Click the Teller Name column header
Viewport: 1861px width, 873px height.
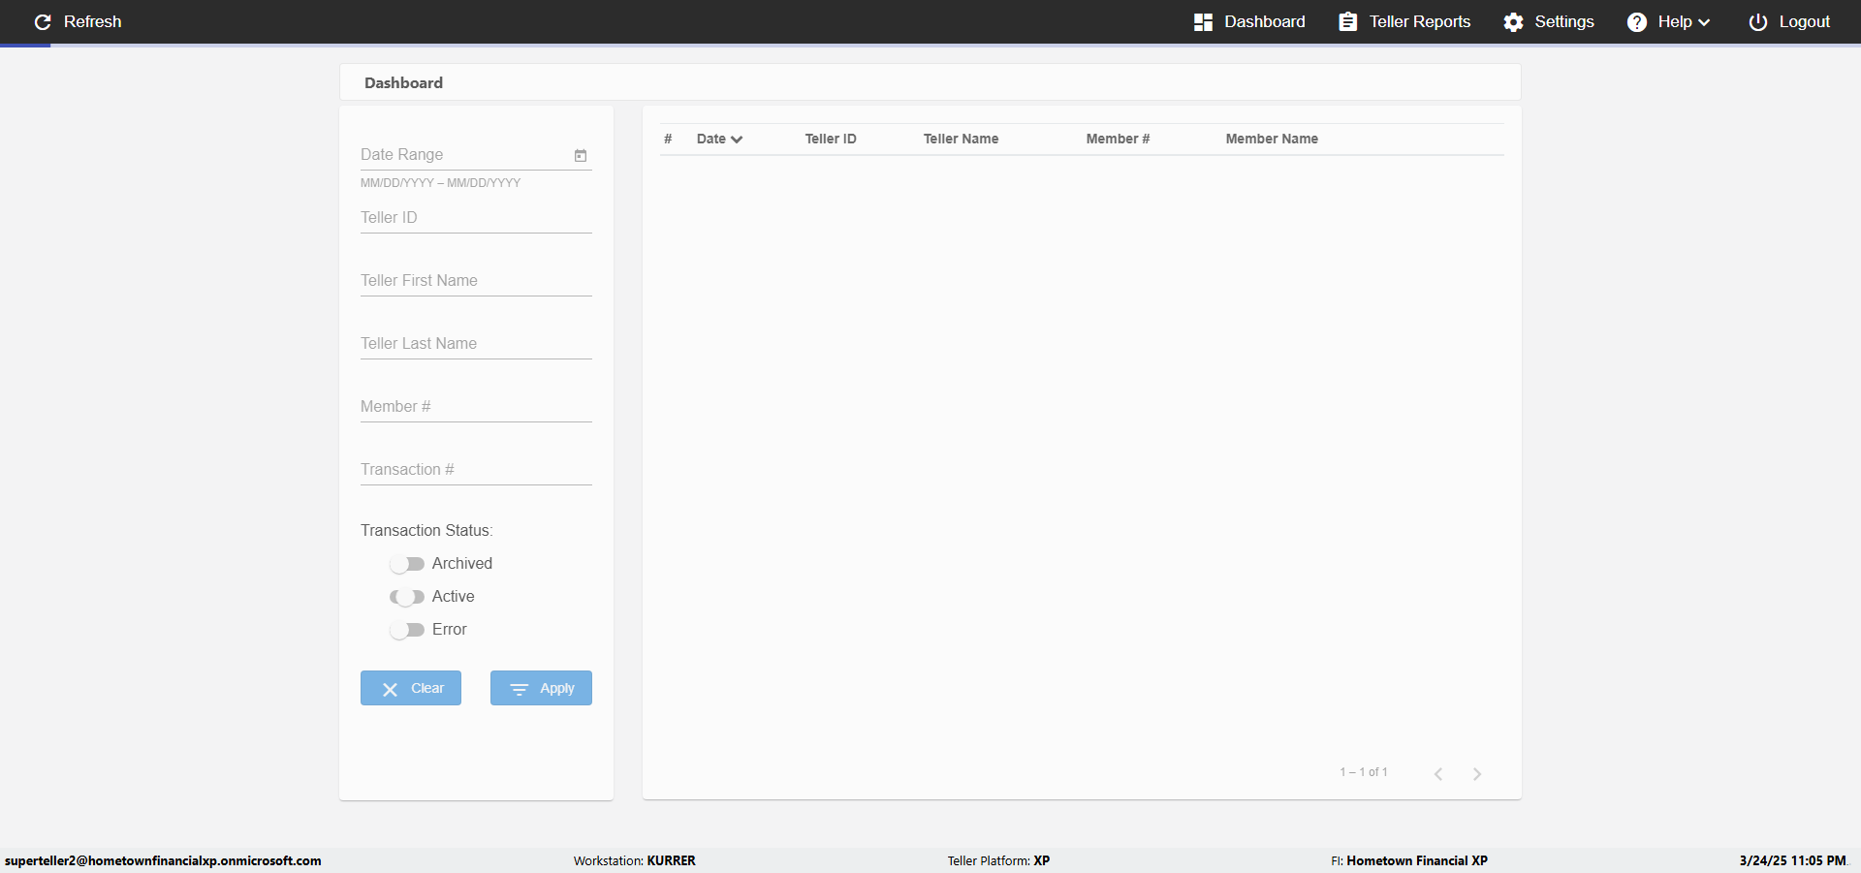[961, 139]
